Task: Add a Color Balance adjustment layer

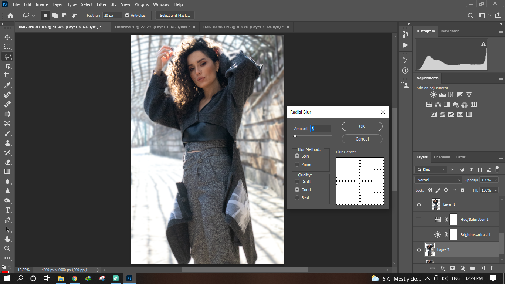Action: coord(438,105)
